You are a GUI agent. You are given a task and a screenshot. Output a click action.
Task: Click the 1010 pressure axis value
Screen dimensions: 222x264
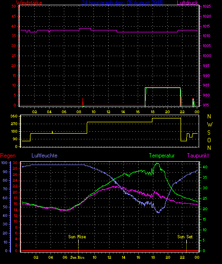207,36
